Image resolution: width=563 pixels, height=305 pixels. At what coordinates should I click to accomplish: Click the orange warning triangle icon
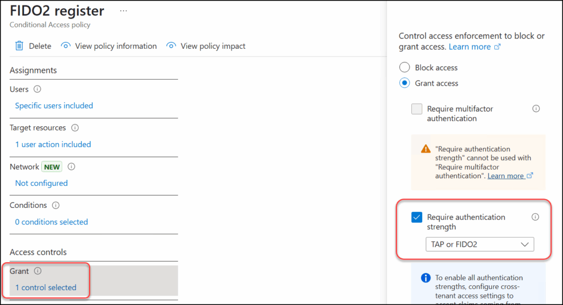click(426, 149)
